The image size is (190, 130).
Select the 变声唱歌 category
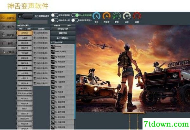point(25,53)
